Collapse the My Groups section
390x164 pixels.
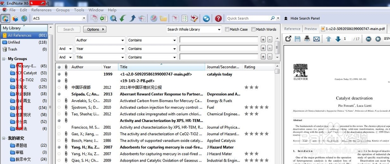(x=4, y=59)
